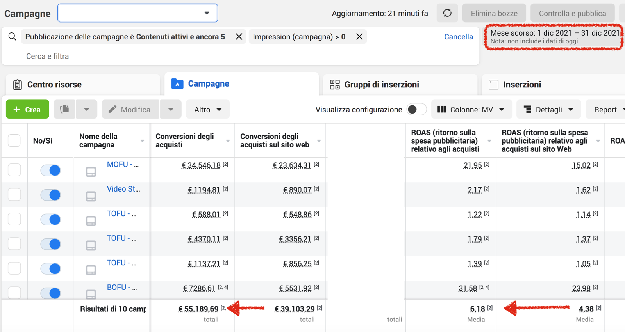This screenshot has height=332, width=625.
Task: Turn off the Video St... campaign switch
Action: pos(50,195)
